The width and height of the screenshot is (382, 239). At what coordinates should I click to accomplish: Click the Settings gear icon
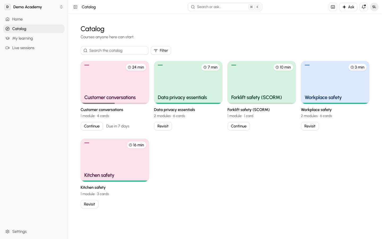[7, 232]
